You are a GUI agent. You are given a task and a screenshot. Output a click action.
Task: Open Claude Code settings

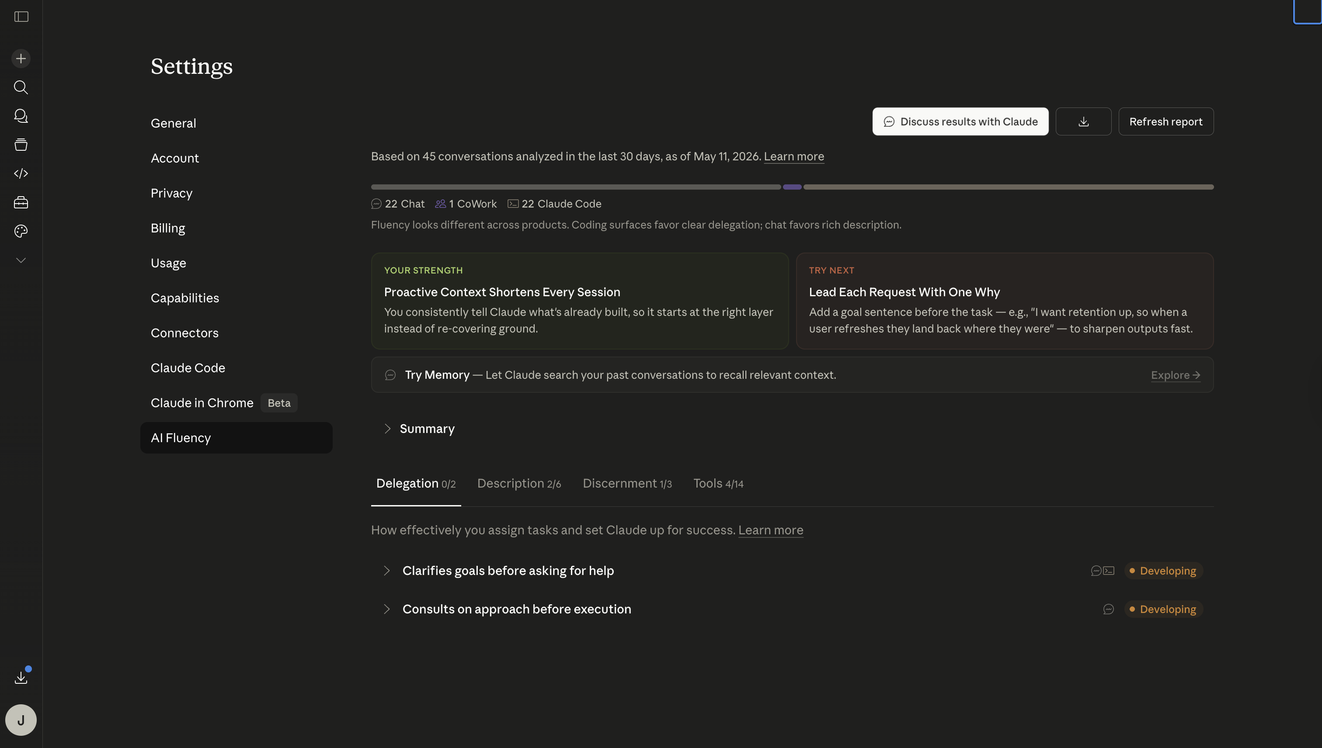pyautogui.click(x=237, y=368)
